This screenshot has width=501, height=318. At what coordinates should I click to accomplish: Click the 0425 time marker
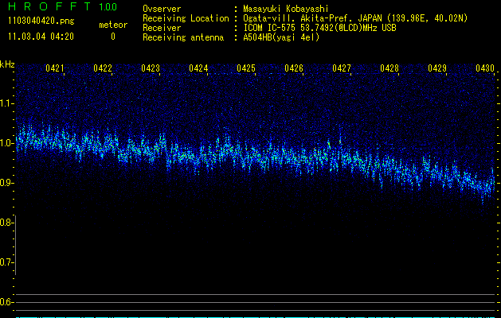246,69
